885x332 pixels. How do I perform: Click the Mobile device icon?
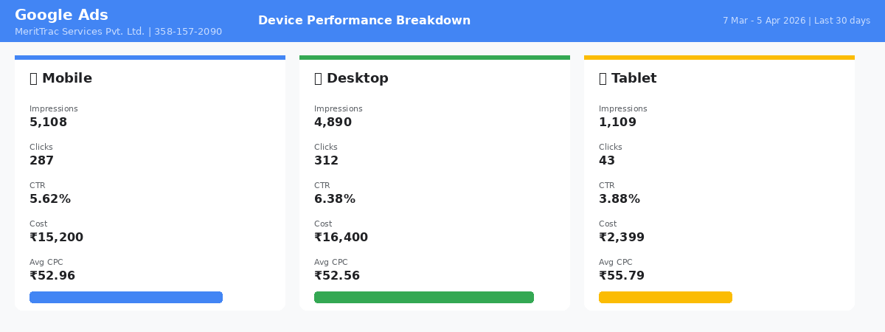click(33, 78)
